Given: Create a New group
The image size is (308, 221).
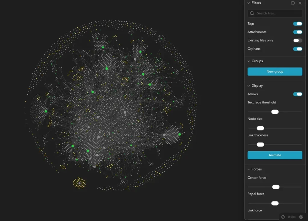Looking at the screenshot, I should click(x=275, y=72).
